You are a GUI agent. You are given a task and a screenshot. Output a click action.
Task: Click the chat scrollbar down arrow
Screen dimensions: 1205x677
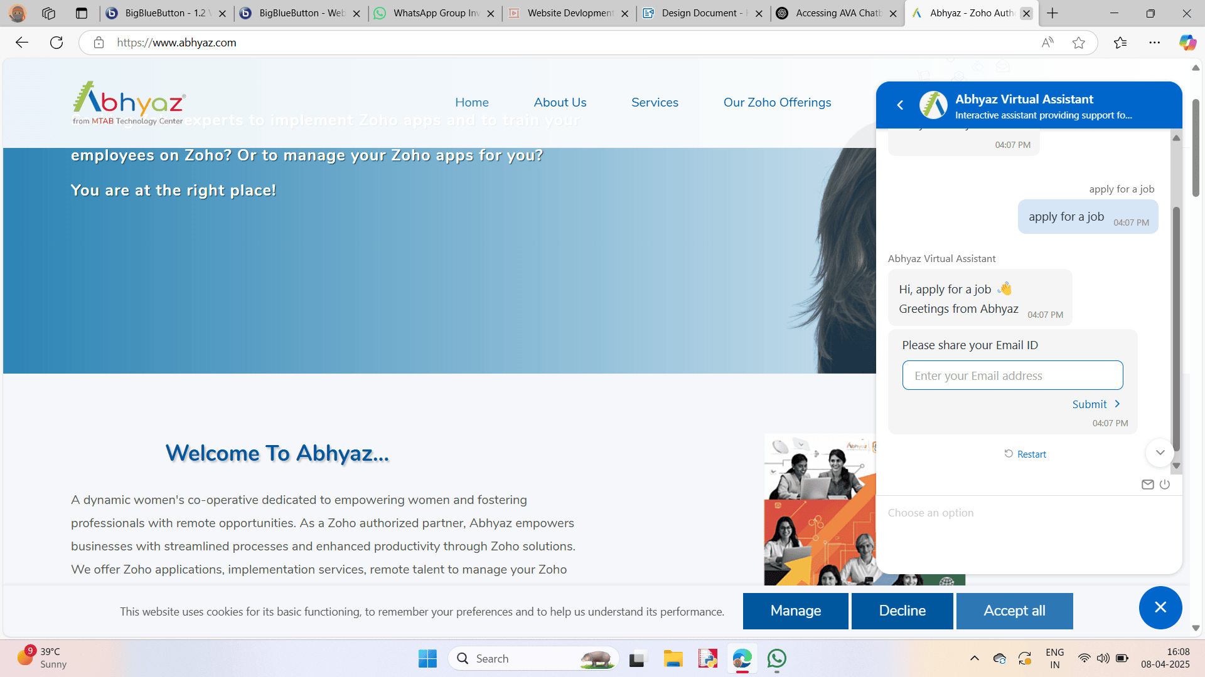pyautogui.click(x=1177, y=466)
